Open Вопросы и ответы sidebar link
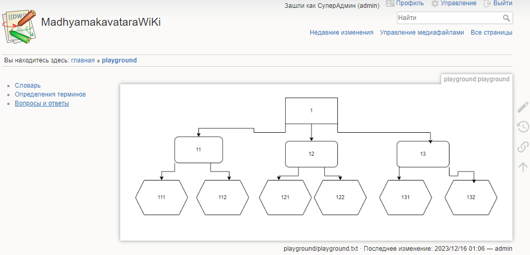Screen dimensions: 530x255 [x=42, y=103]
